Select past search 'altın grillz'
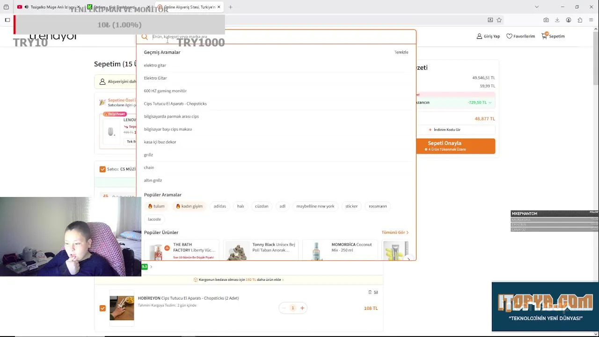Image resolution: width=599 pixels, height=337 pixels. [x=153, y=180]
